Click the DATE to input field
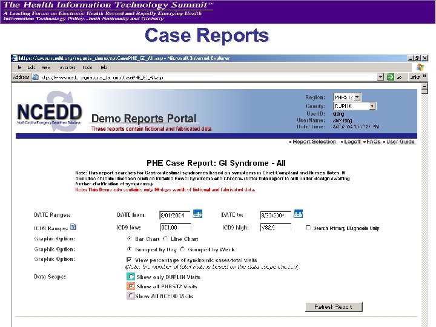This screenshot has width=436, height=327. [276, 215]
